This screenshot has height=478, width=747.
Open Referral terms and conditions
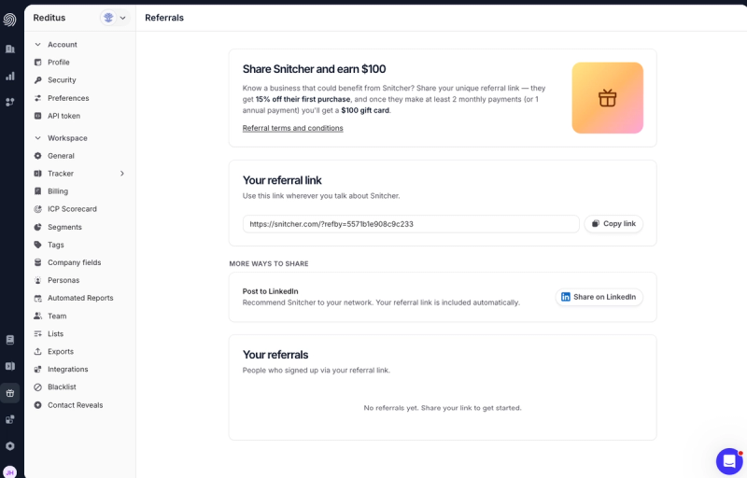point(292,128)
